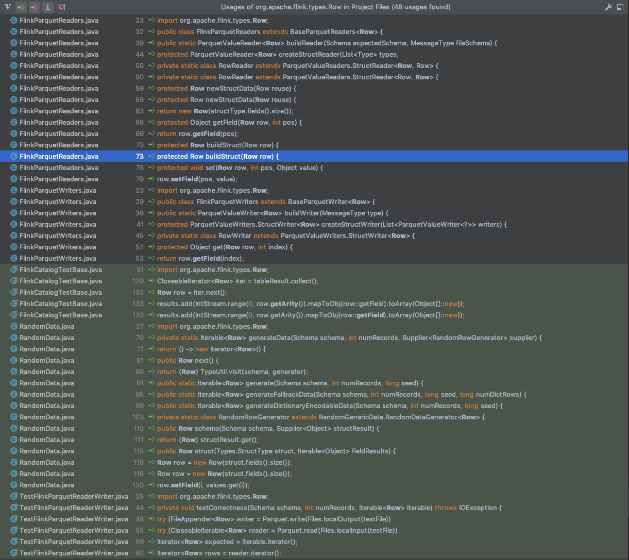The width and height of the screenshot is (629, 560).
Task: Click the test icon on TestFlinkParquetReaderWriter line 48
Action: 14,519
